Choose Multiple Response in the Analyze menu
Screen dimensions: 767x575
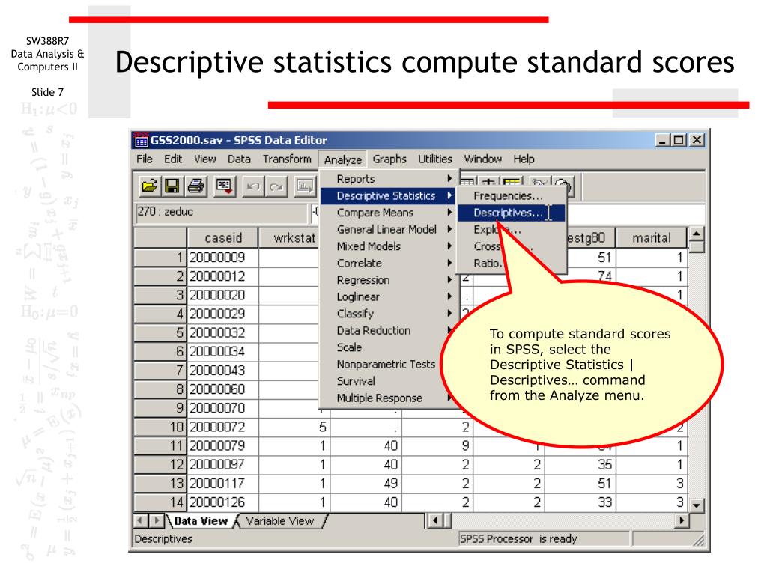pos(379,398)
